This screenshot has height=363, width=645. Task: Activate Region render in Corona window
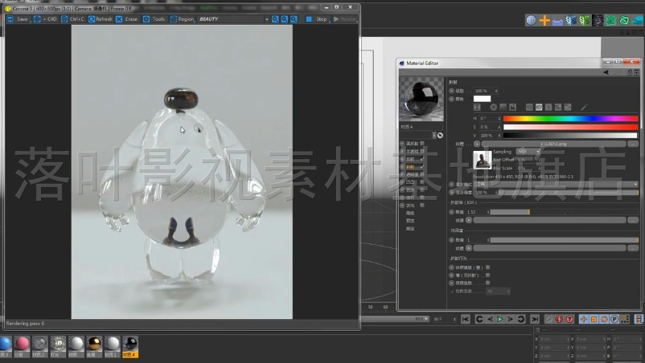(x=182, y=19)
